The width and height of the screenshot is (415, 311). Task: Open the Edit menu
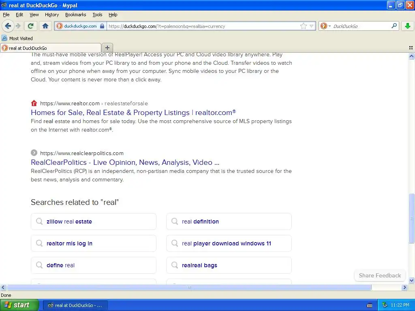(x=19, y=15)
